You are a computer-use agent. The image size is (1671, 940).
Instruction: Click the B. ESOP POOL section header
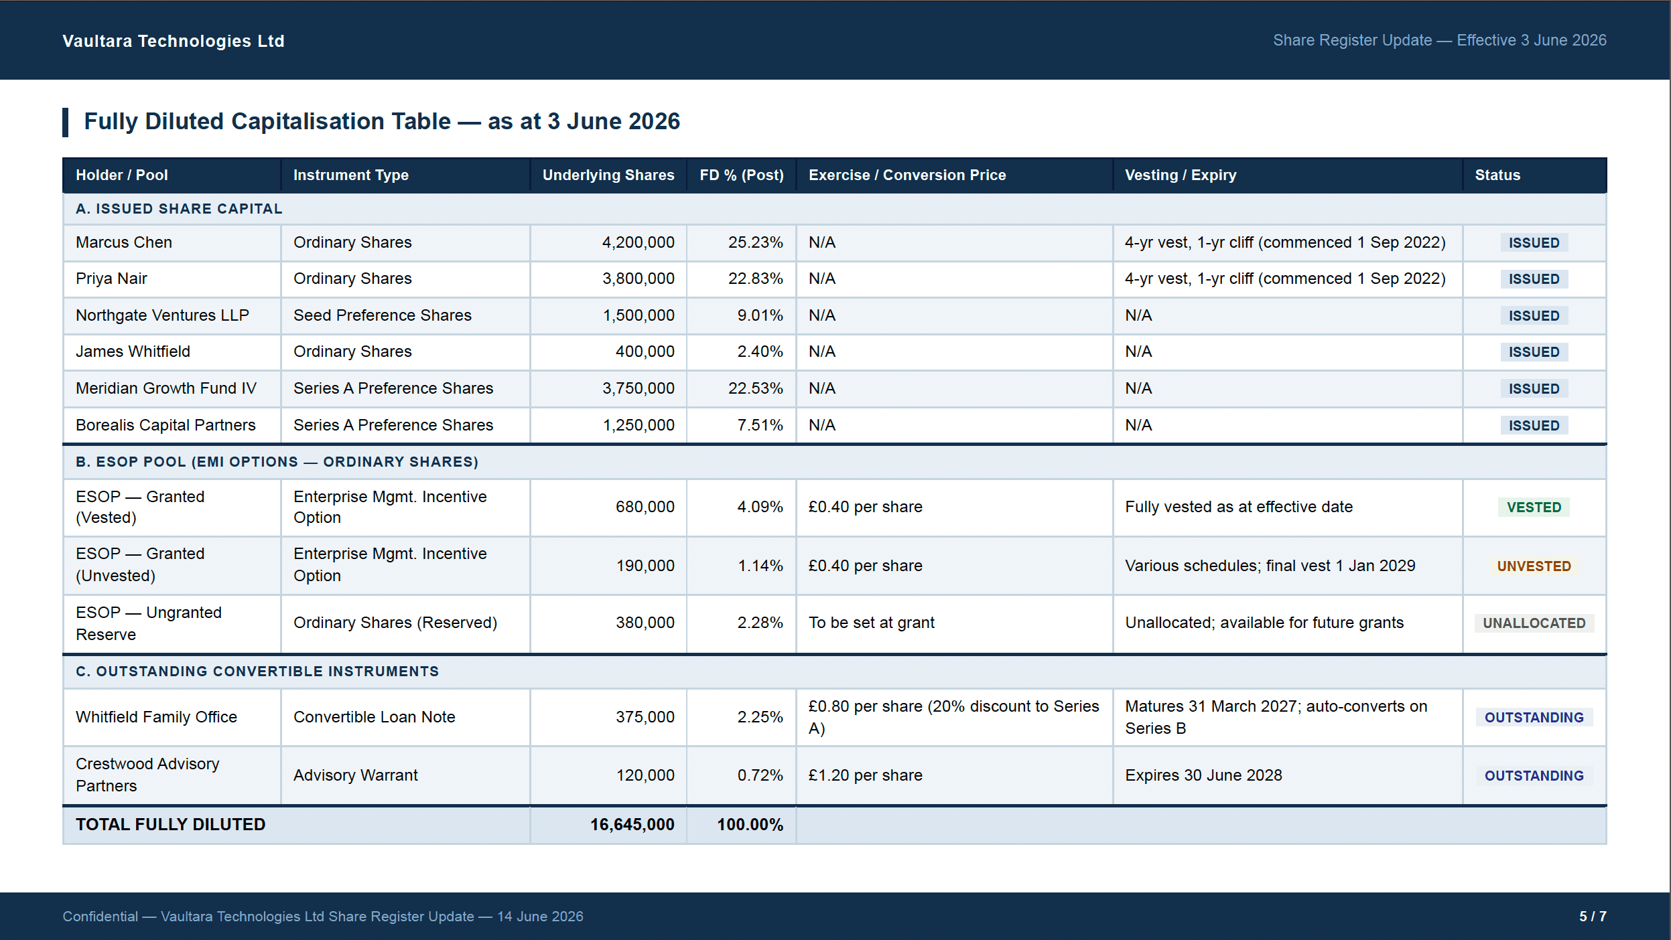click(835, 462)
